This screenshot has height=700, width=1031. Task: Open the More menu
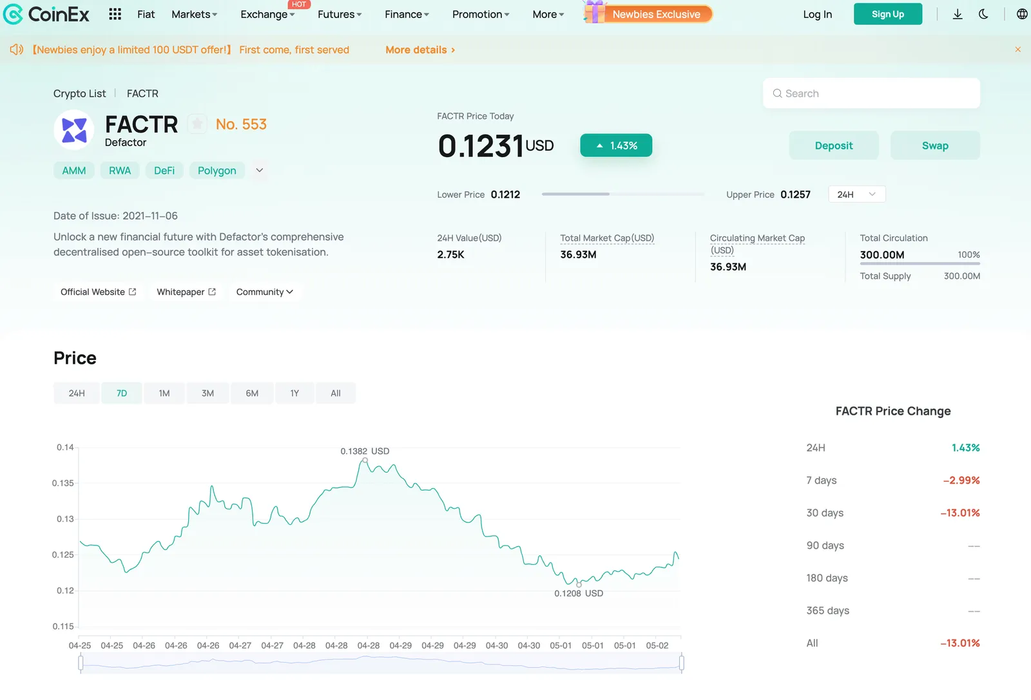tap(548, 14)
